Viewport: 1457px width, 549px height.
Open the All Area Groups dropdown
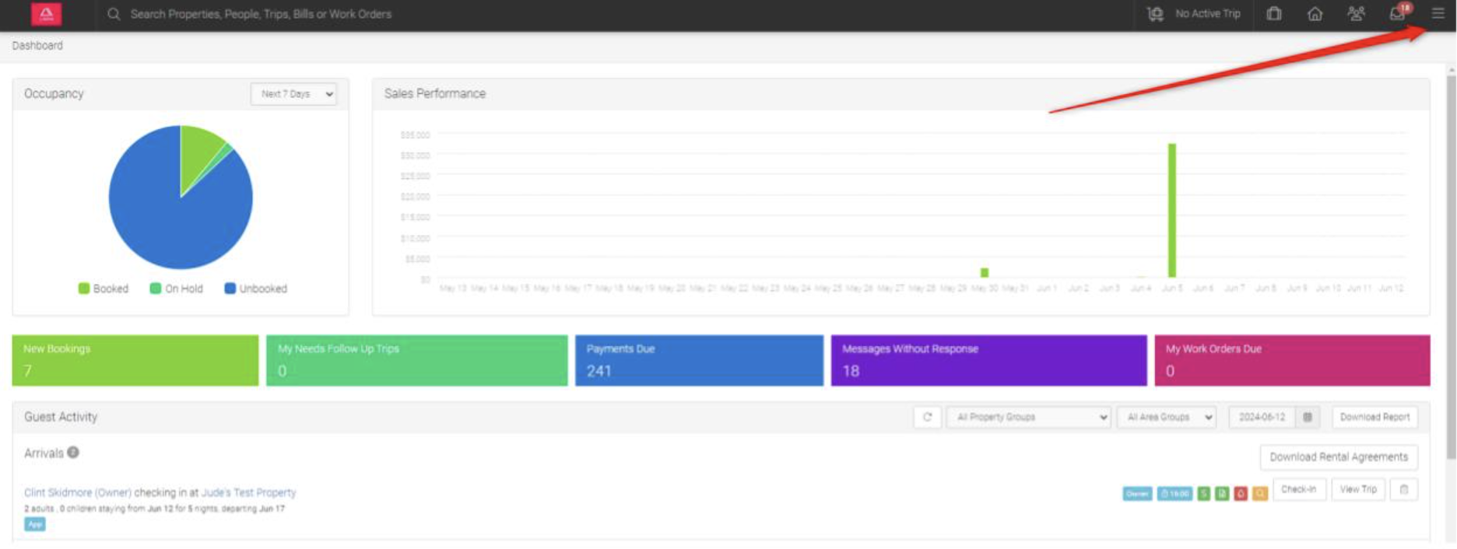point(1166,418)
